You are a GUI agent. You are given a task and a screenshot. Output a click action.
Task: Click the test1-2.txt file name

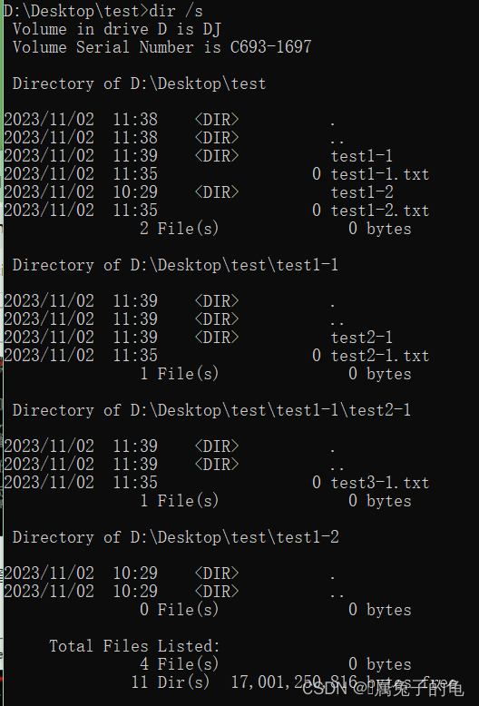coord(379,211)
